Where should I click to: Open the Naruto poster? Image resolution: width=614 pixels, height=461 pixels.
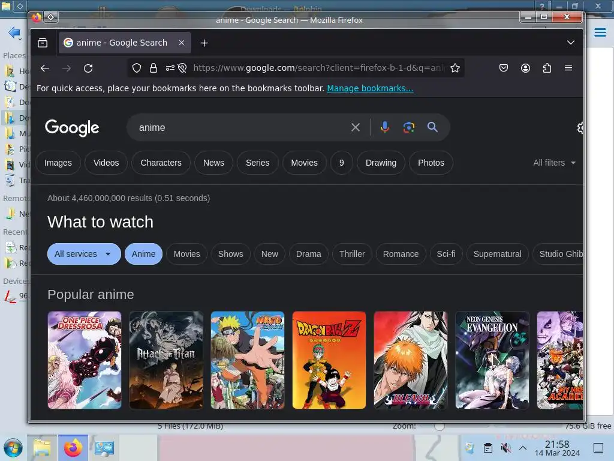click(248, 360)
